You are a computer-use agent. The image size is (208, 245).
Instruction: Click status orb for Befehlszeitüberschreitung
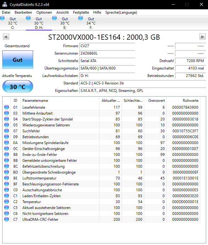pos(7,166)
